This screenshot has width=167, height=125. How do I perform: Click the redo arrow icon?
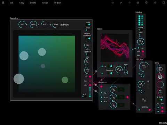[x=121, y=2]
